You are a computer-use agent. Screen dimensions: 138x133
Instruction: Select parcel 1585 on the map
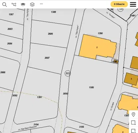click(92, 87)
